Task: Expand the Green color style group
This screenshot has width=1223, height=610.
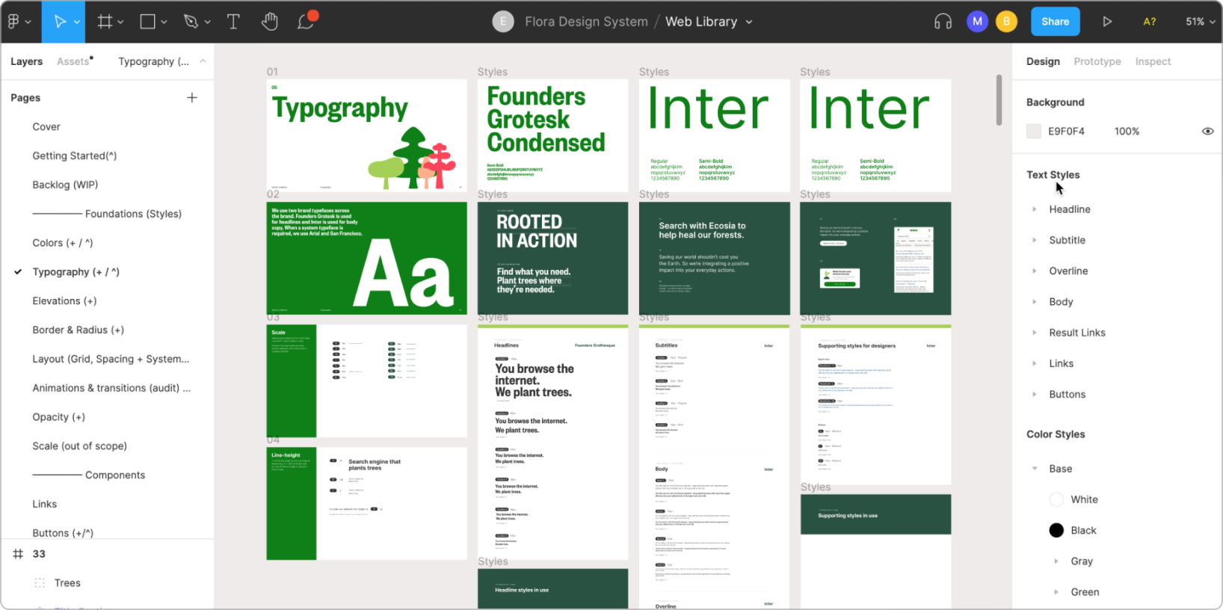Action: (1056, 592)
